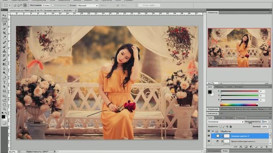
Task: Select the Move tool
Action: (x=4, y=16)
